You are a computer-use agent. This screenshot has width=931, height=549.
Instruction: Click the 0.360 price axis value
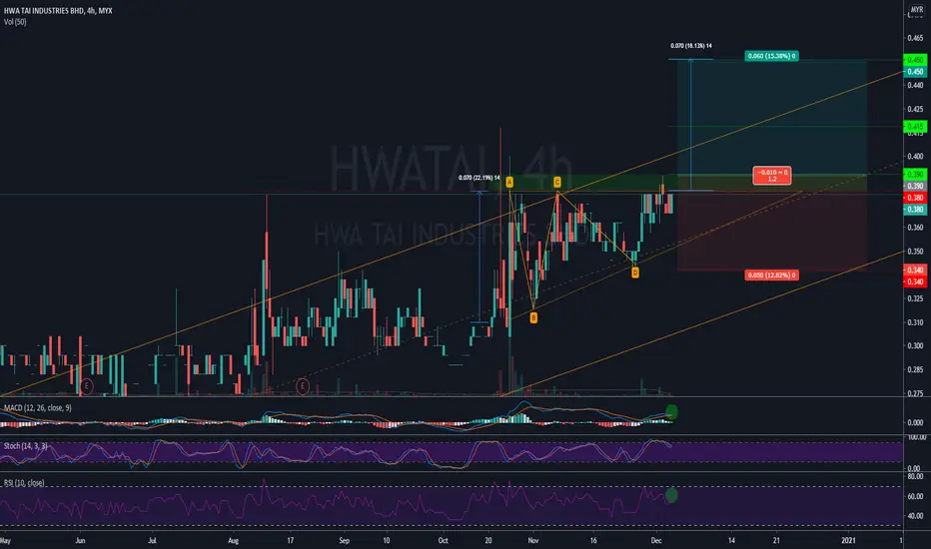(915, 228)
